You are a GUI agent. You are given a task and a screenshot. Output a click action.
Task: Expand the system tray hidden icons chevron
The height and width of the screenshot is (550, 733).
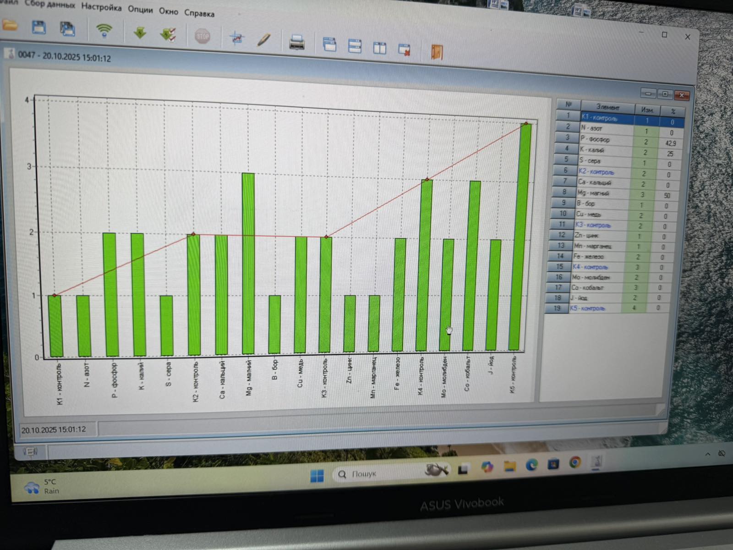[708, 454]
